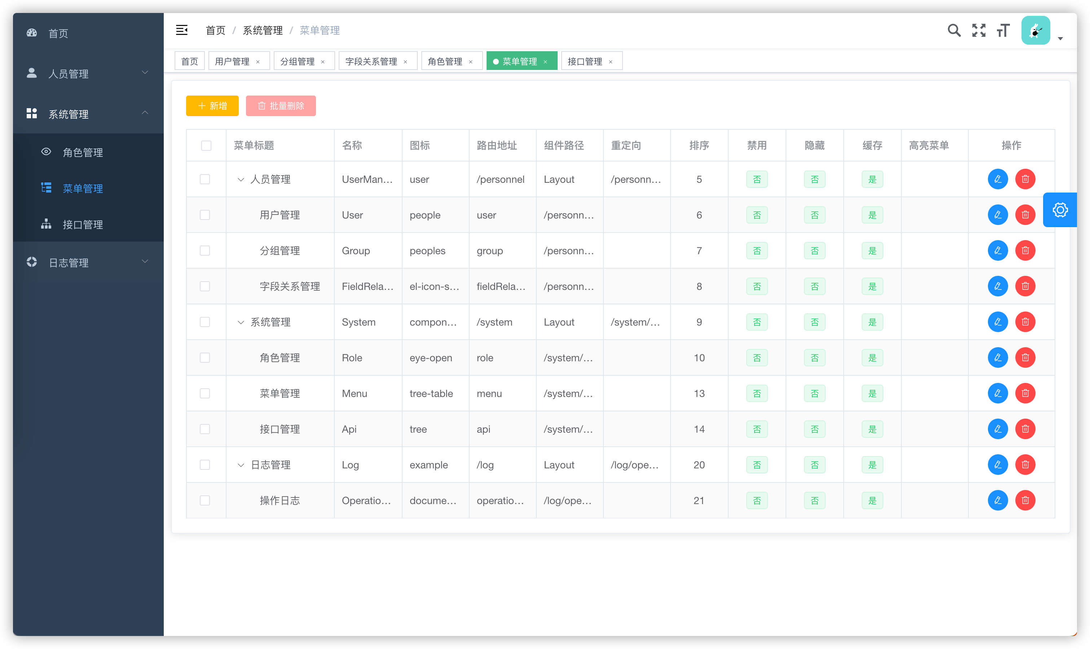
Task: Collapse 系统管理 in the sidebar
Action: click(x=88, y=114)
